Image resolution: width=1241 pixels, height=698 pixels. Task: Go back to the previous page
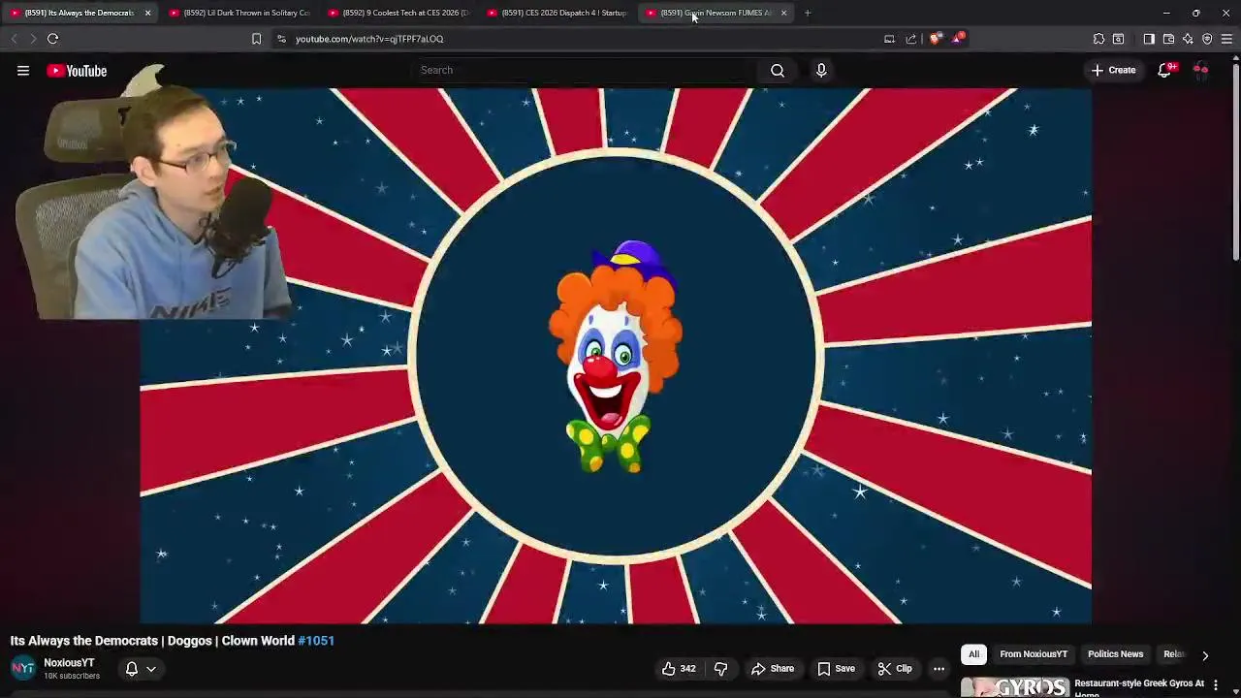point(14,39)
